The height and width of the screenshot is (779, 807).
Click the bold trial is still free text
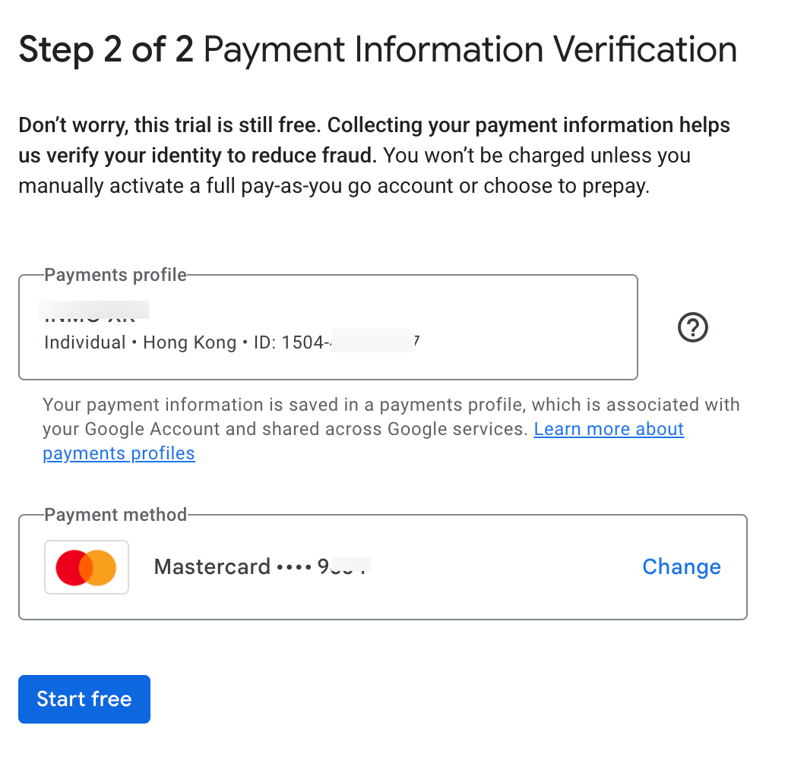coord(374,126)
